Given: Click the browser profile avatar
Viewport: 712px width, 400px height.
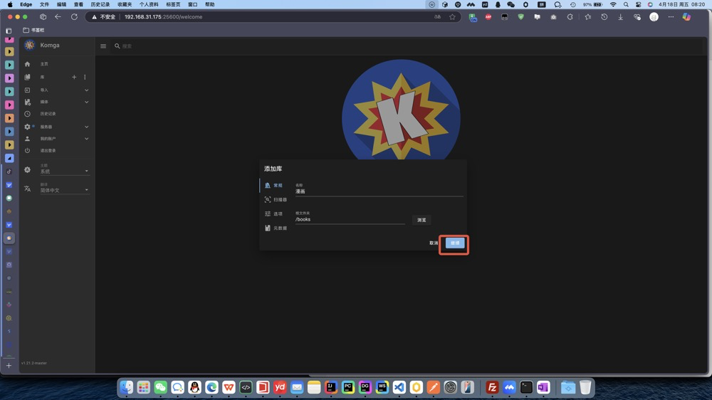Looking at the screenshot, I should tap(654, 17).
